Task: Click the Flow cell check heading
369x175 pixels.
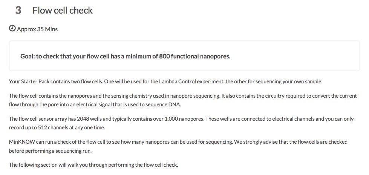Action: 63,11
